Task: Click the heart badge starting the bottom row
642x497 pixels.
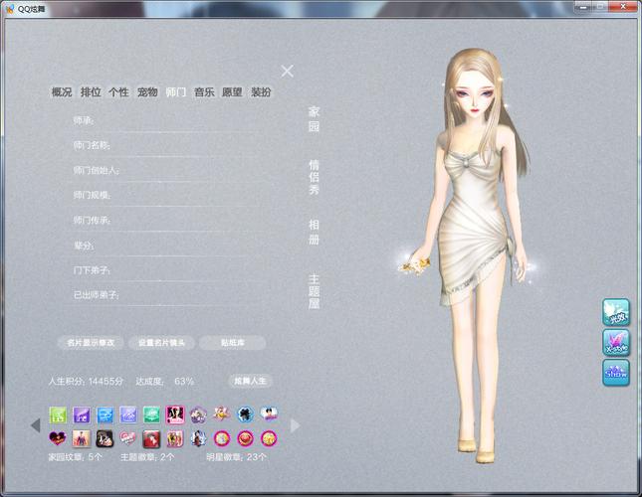Action: pyautogui.click(x=58, y=438)
